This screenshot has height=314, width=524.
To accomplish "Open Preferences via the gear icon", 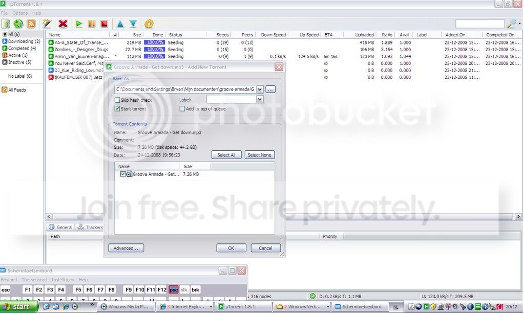I will point(149,24).
